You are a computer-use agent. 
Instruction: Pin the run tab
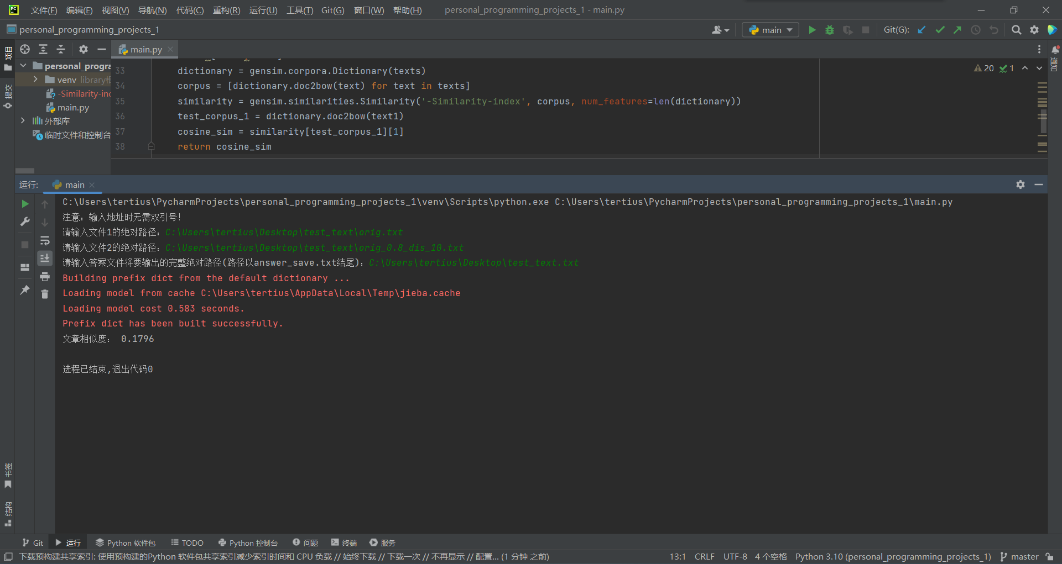click(25, 289)
